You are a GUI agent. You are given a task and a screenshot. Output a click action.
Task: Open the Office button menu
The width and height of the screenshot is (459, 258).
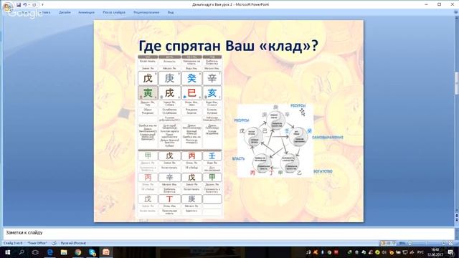click(x=7, y=6)
